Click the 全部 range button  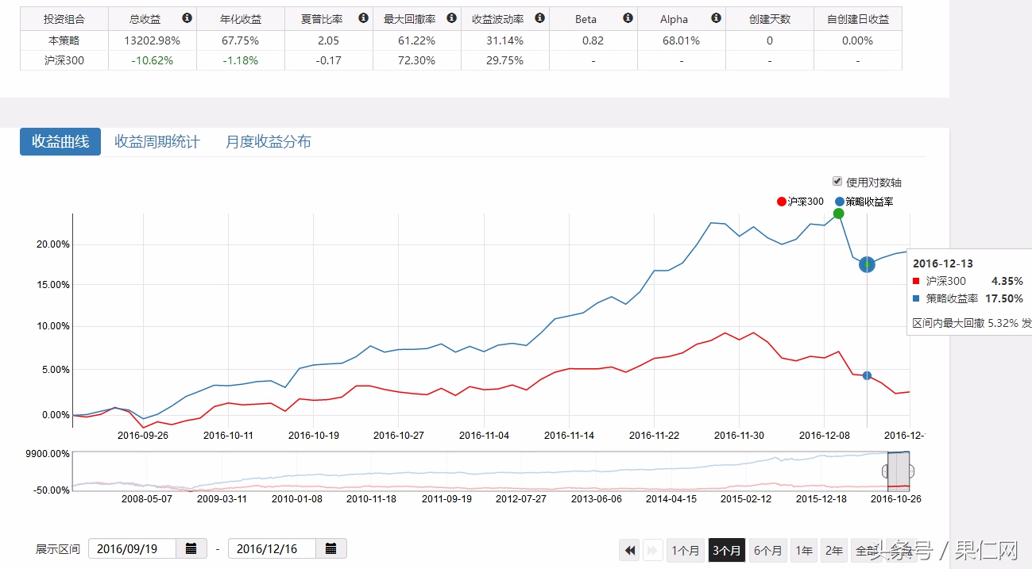(x=865, y=549)
